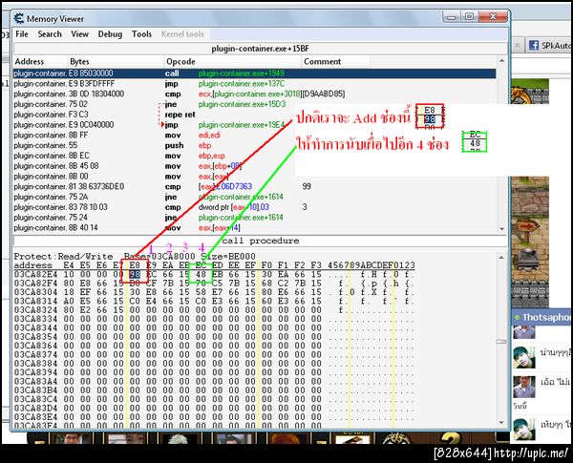573x463 pixels.
Task: Click the Bytes column header
Action: click(117, 62)
